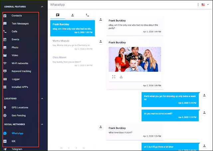
Task: Click the Telegram paper plane icon
Action: tap(5, 149)
